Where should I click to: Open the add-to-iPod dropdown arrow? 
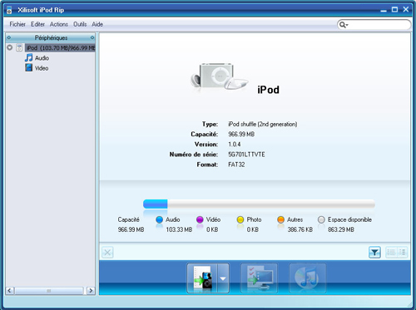[x=223, y=278]
